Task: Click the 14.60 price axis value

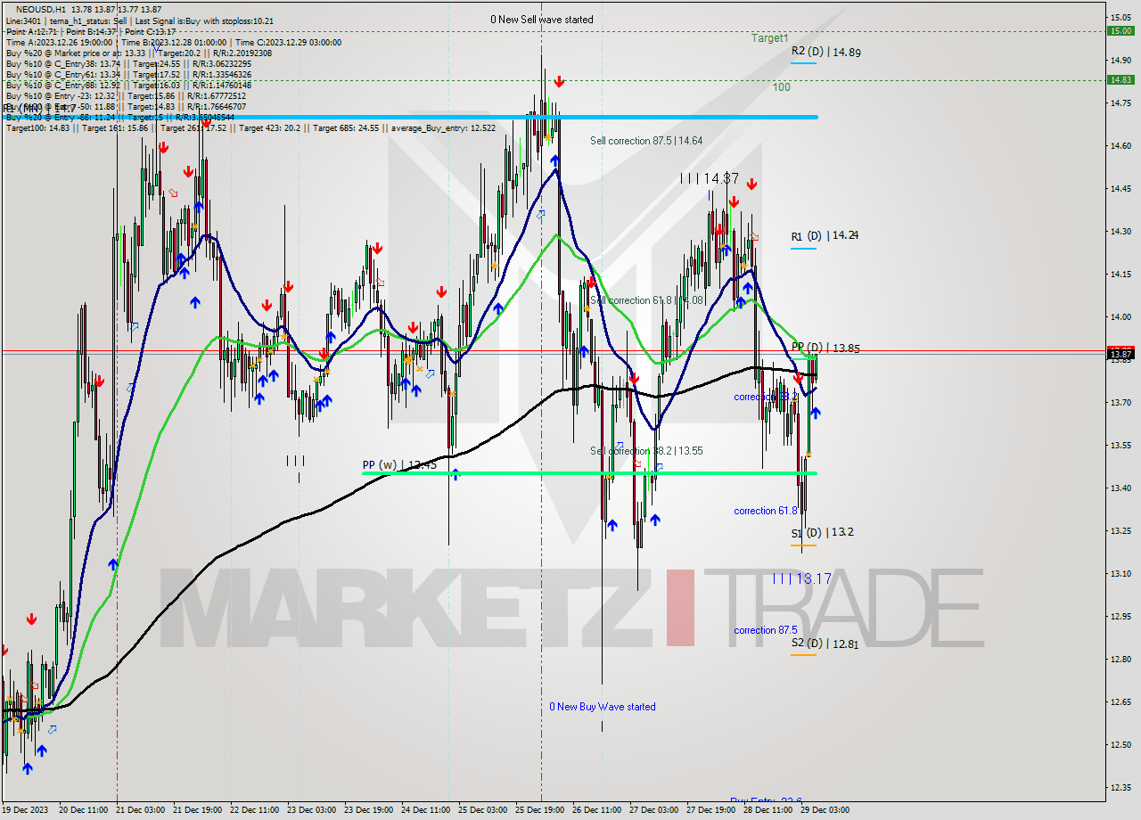Action: pos(1120,145)
